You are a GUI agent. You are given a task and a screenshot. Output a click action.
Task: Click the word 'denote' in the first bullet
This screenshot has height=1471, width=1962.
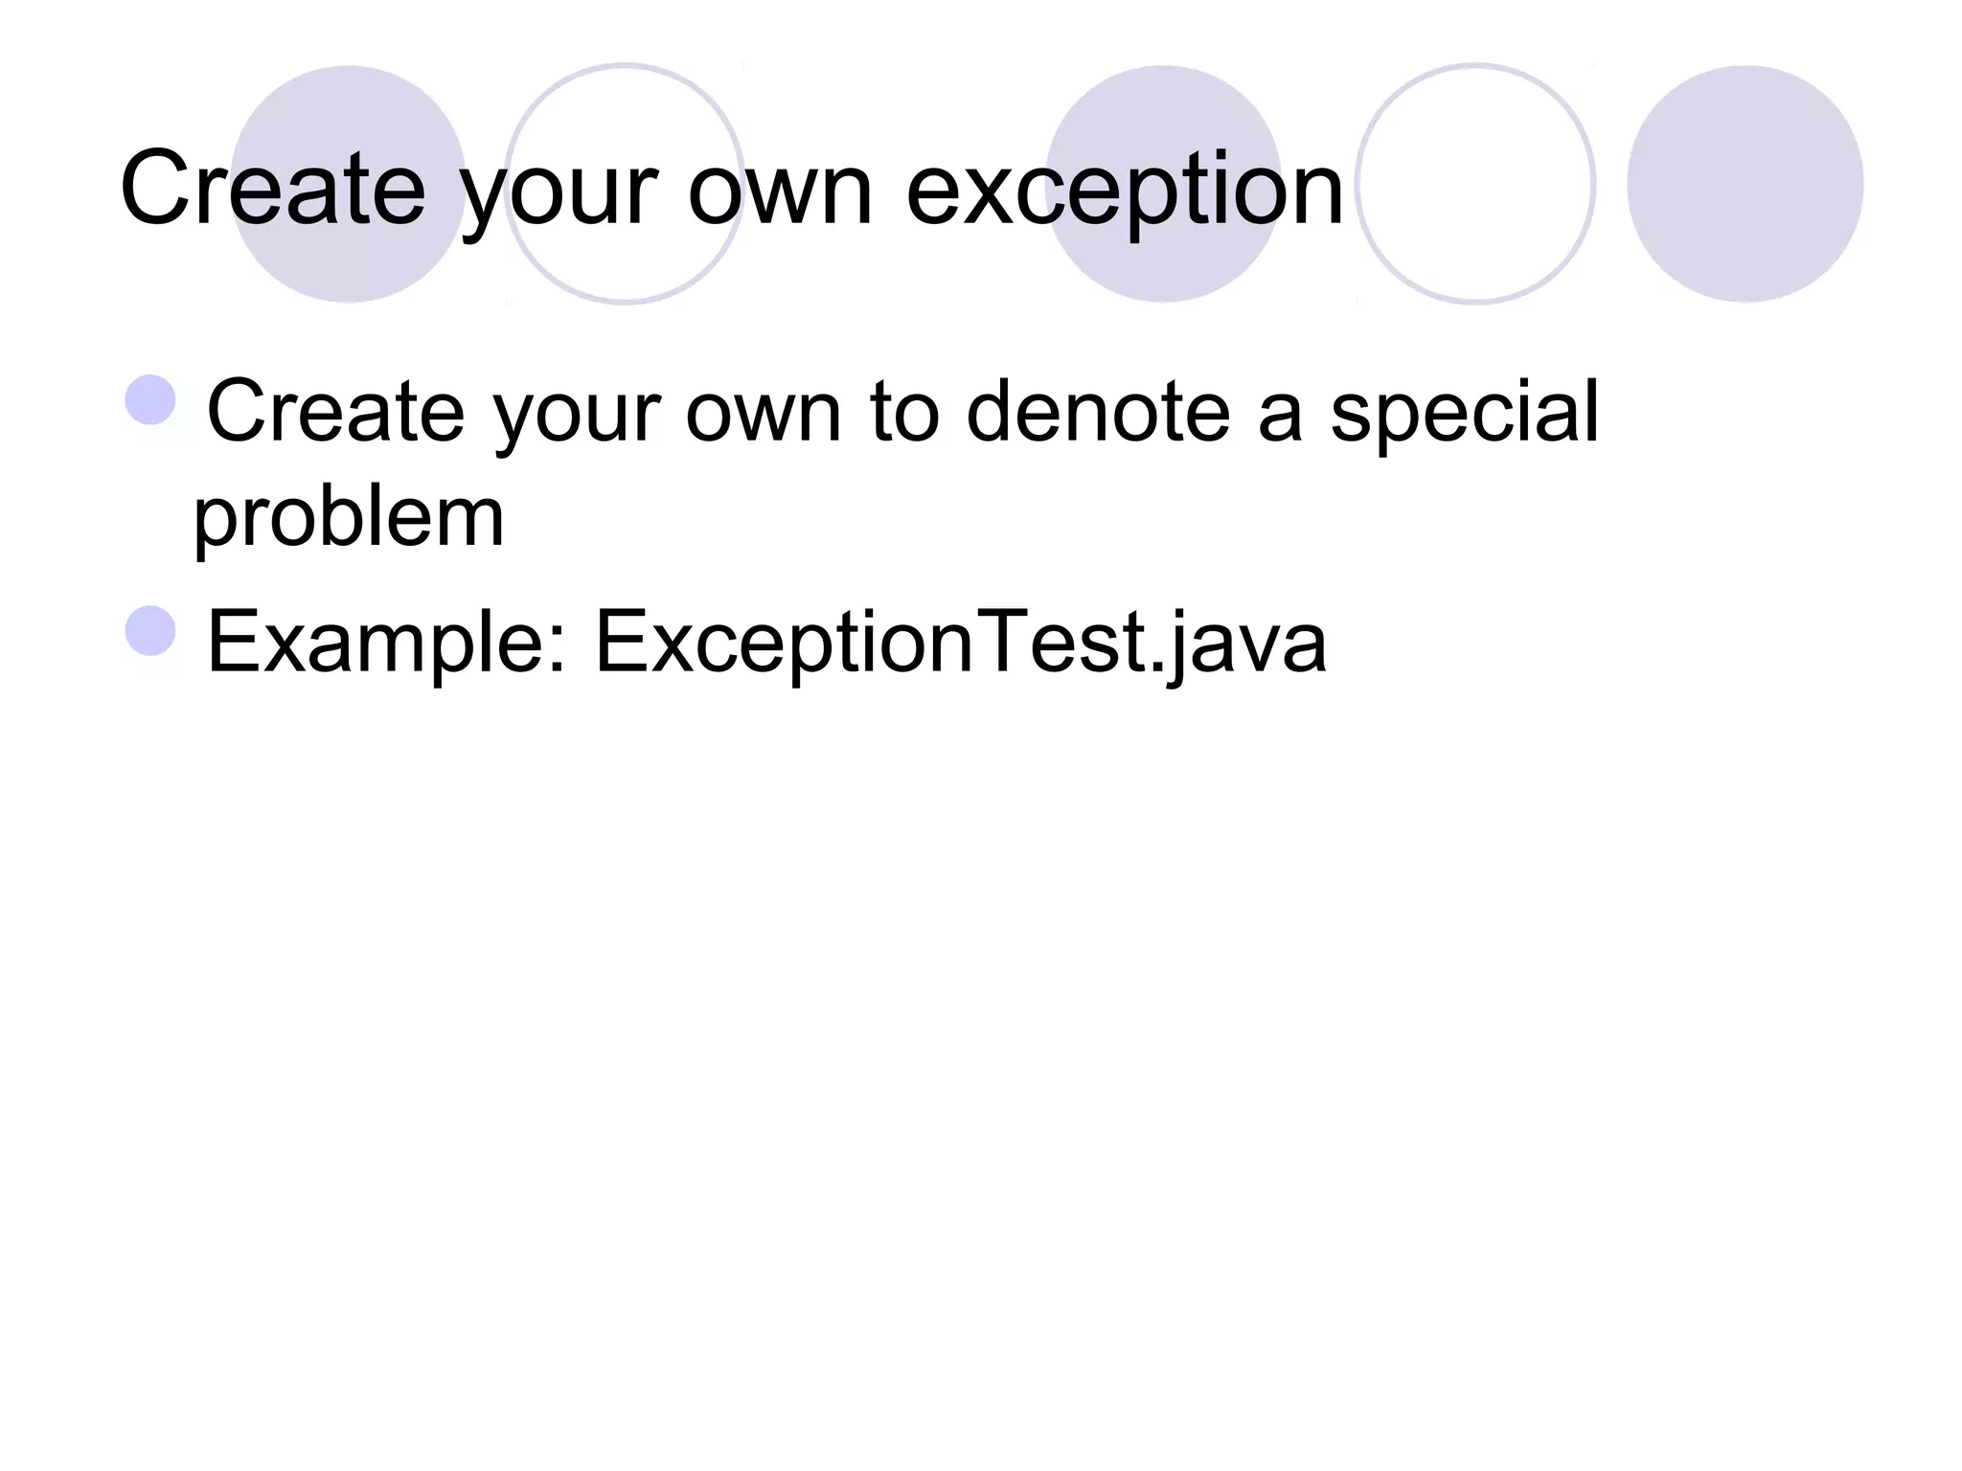[1098, 414]
